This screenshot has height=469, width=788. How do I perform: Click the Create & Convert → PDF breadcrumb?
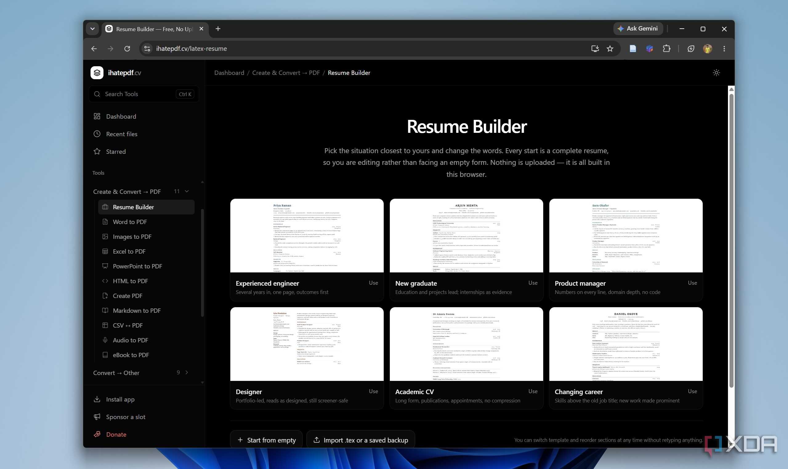(x=286, y=73)
